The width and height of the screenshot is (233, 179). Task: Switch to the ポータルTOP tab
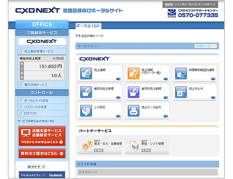pyautogui.click(x=88, y=26)
